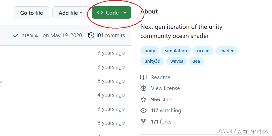Choose the waves topic tag
The image size is (272, 136).
[x=177, y=61]
